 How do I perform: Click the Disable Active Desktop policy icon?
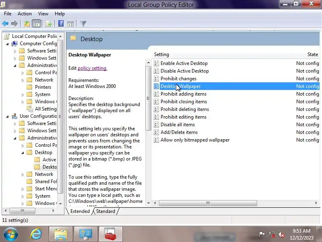pos(156,71)
